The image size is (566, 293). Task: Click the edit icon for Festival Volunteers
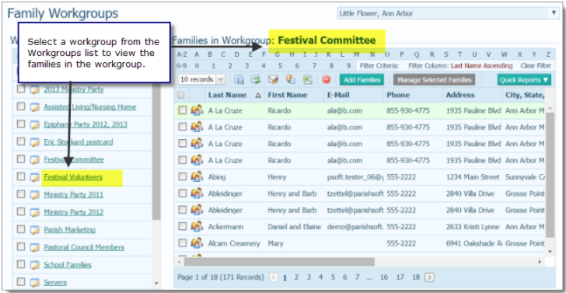(35, 177)
